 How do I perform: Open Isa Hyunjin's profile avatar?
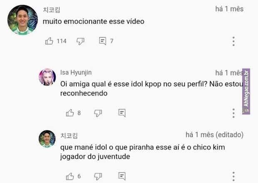click(47, 77)
